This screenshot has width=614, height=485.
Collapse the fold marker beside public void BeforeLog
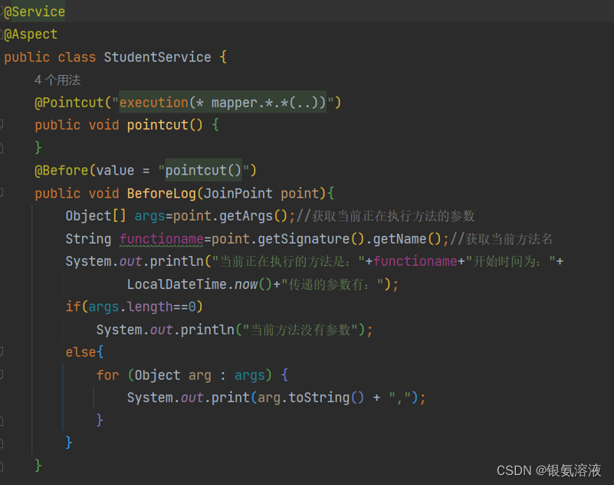tap(2, 192)
